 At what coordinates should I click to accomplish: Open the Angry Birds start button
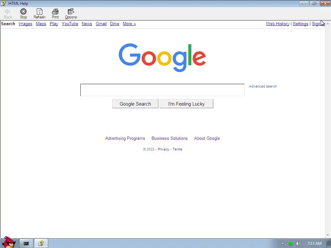pyautogui.click(x=8, y=243)
